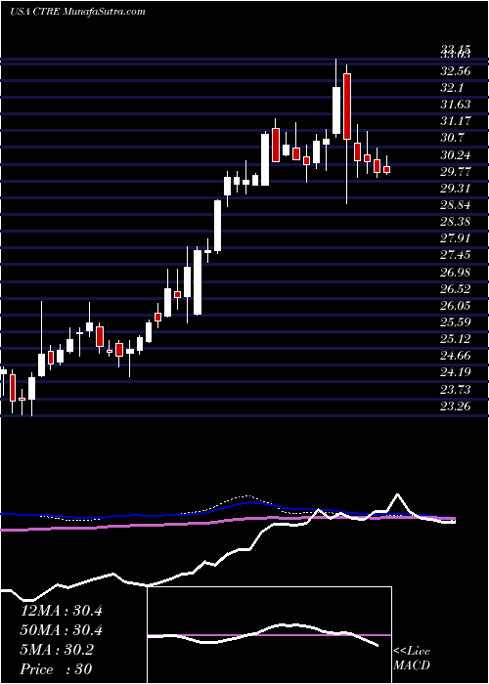
Task: Click the 30.7 price level label
Action: coord(452,138)
